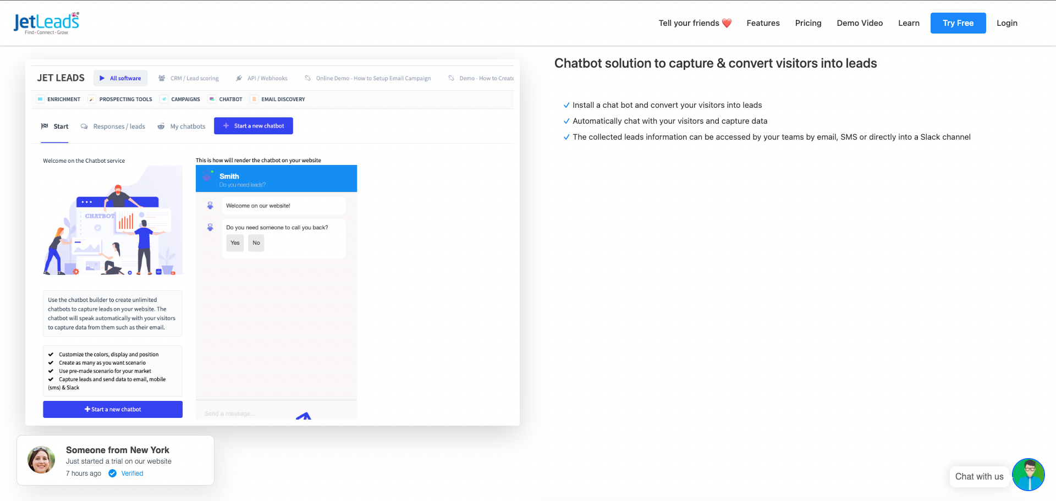This screenshot has width=1056, height=501.
Task: Open Demo - How to Create link
Action: click(x=481, y=78)
